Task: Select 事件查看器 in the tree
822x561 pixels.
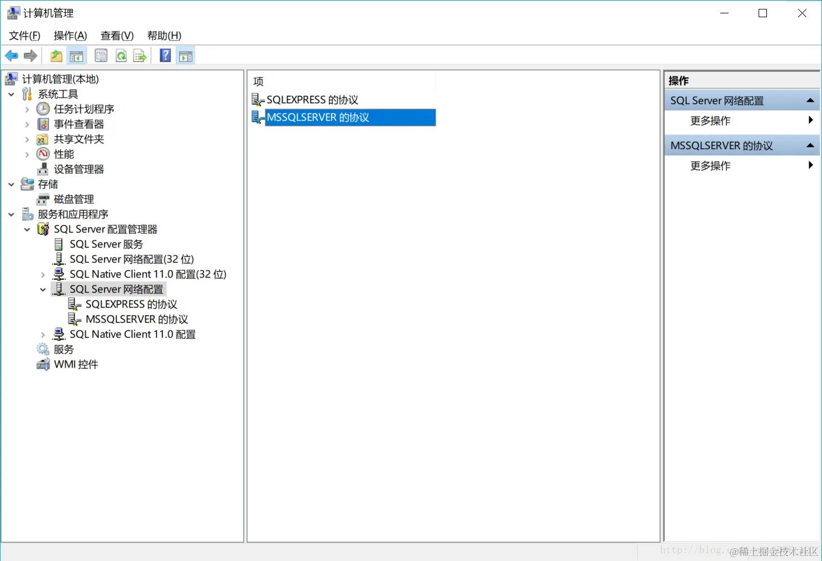Action: pyautogui.click(x=79, y=124)
